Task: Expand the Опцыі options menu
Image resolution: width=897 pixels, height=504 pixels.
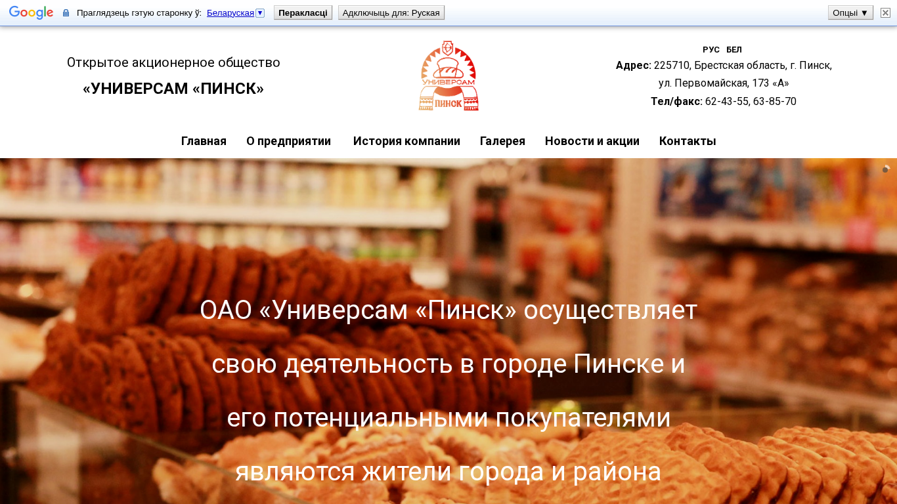Action: (850, 13)
